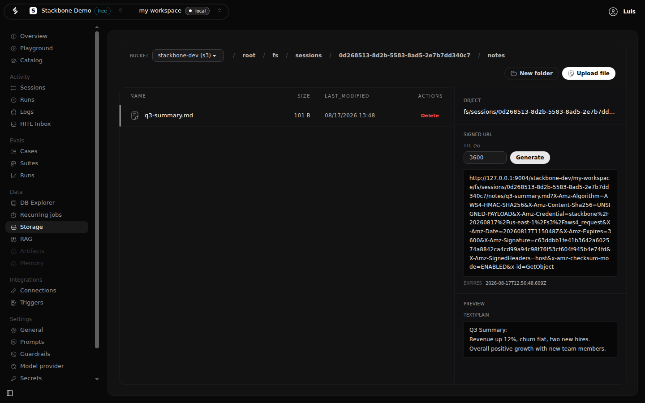Viewport: 645px width, 403px height.
Task: Select the notes breadcrumb
Action: point(496,56)
